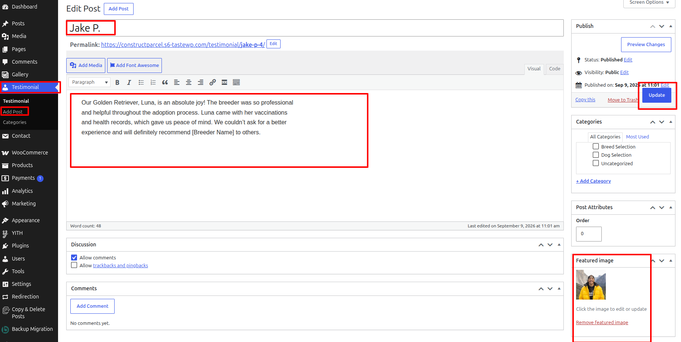Image resolution: width=681 pixels, height=342 pixels.
Task: Click Preview Changes button
Action: coord(646,45)
